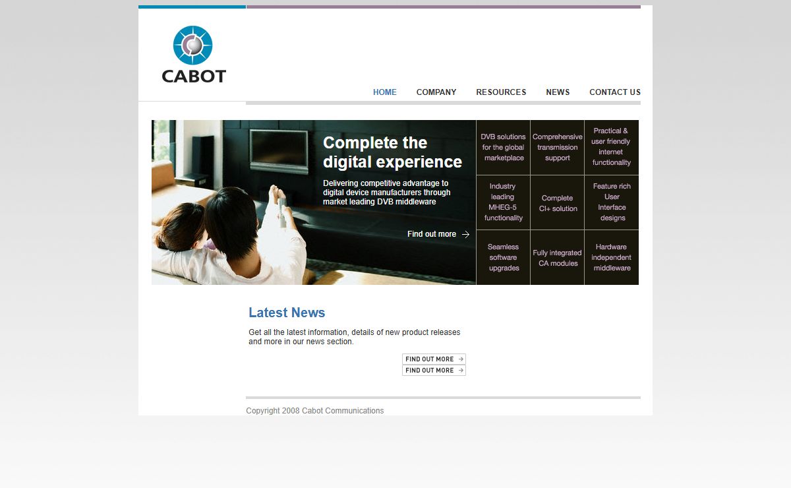Click the Cabot compass logo
Viewport: 791px width, 488px height.
click(x=193, y=54)
